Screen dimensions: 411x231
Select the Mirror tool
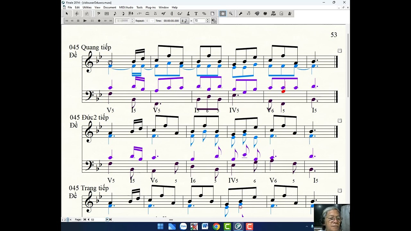coord(274,13)
